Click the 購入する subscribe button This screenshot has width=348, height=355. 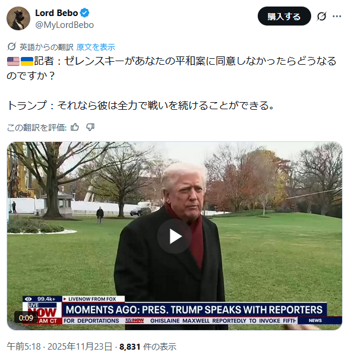coord(284,16)
